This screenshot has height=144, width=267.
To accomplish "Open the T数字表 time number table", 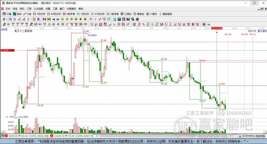I will pyautogui.click(x=113, y=14).
